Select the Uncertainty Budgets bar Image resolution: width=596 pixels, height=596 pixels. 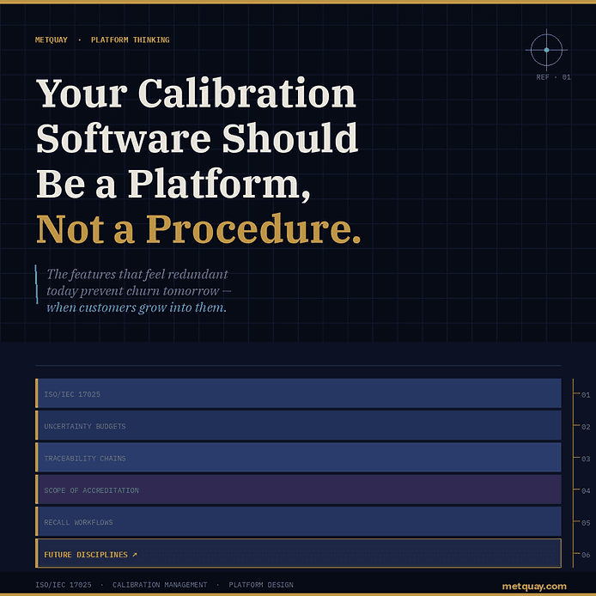click(x=298, y=426)
